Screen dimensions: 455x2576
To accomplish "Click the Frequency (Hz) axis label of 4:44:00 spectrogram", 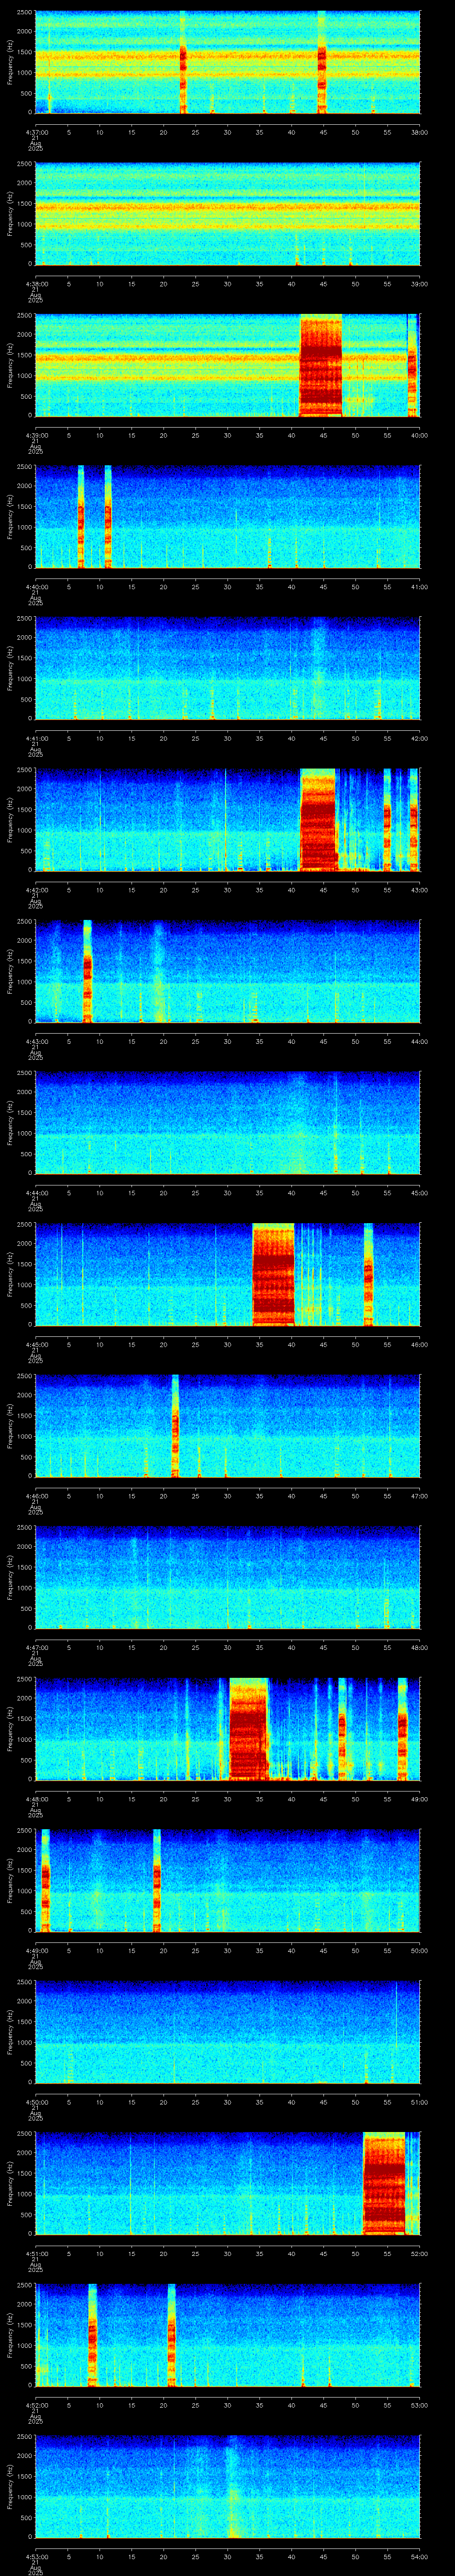I will click(10, 1122).
